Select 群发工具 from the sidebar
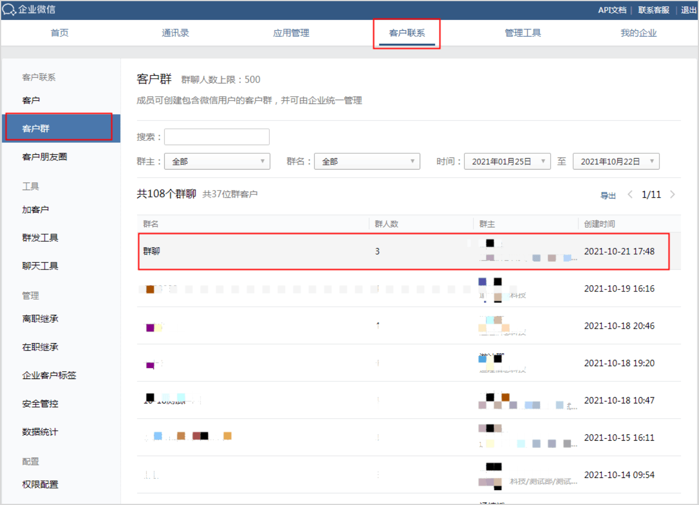 coord(40,237)
